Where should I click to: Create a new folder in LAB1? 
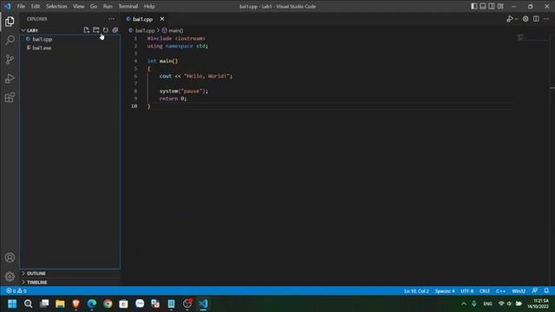[x=96, y=30]
